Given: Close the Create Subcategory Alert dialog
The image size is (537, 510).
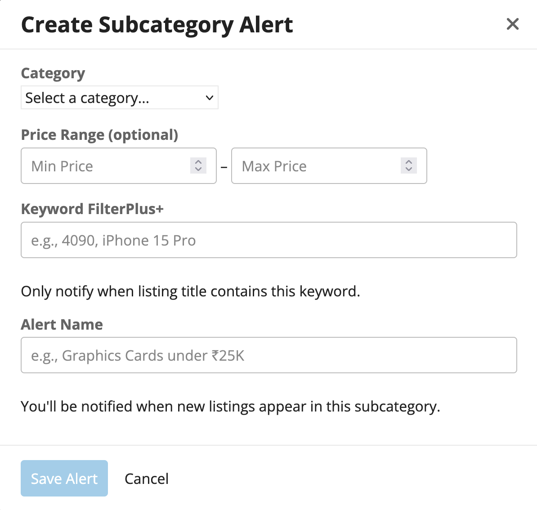Looking at the screenshot, I should click(x=512, y=24).
